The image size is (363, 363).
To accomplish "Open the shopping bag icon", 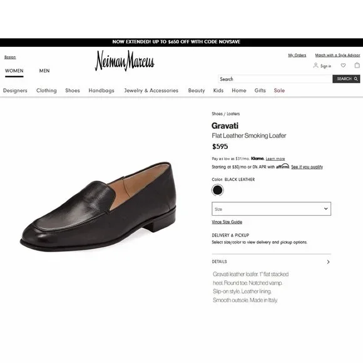I will coord(357,65).
